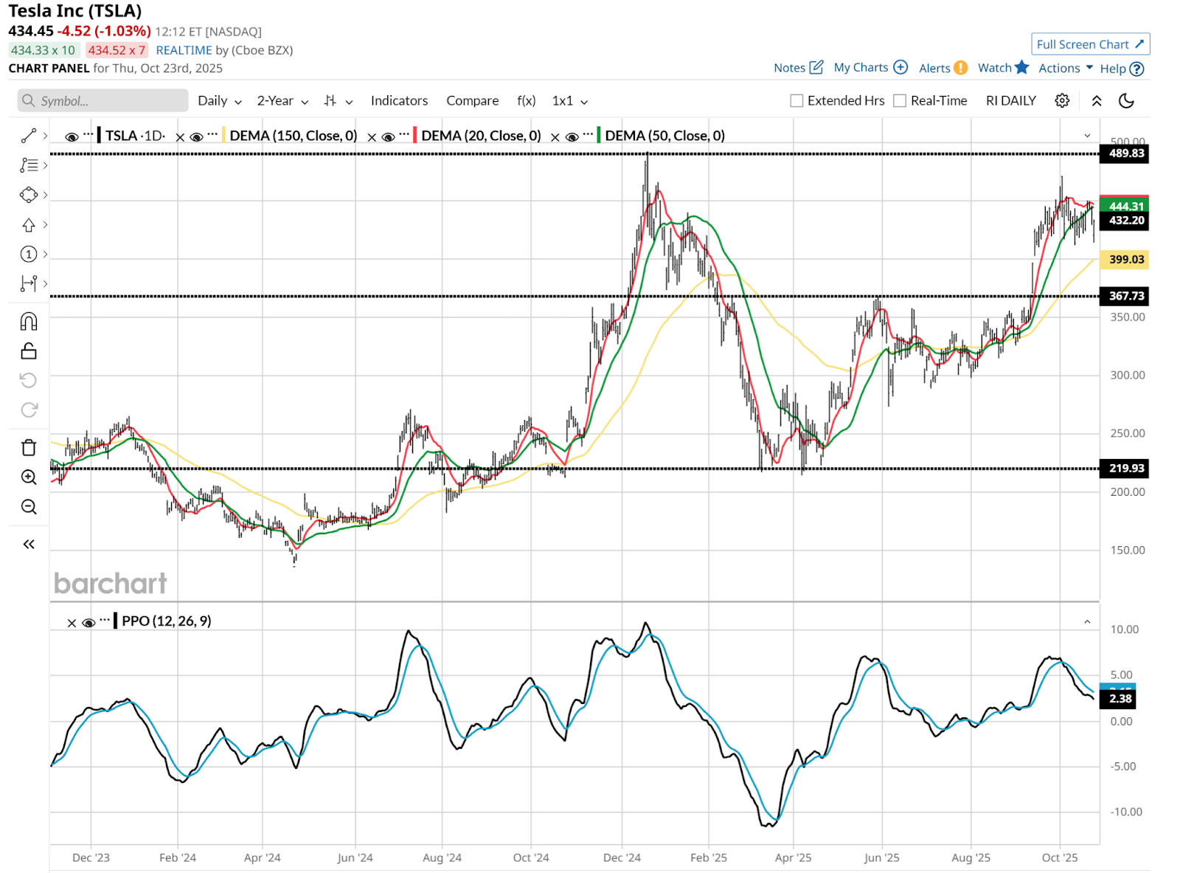Open the Daily frequency dropdown
1180x873 pixels.
coord(219,101)
